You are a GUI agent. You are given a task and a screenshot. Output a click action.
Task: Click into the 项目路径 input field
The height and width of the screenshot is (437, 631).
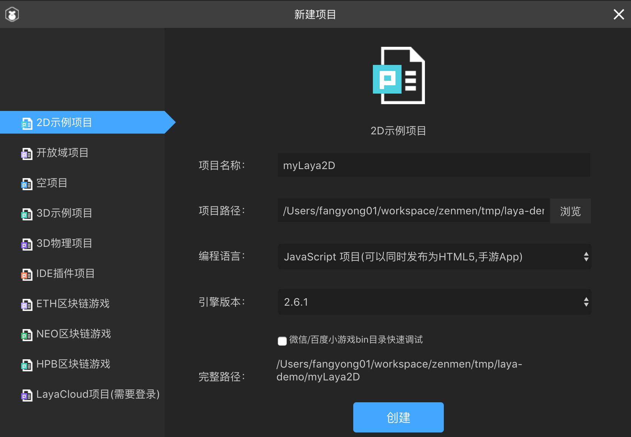click(414, 211)
